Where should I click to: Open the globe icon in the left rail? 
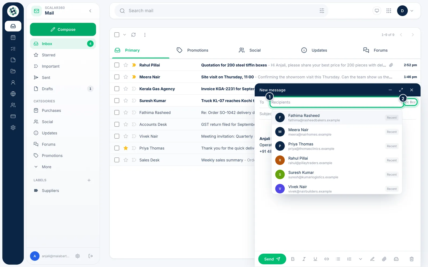click(13, 94)
